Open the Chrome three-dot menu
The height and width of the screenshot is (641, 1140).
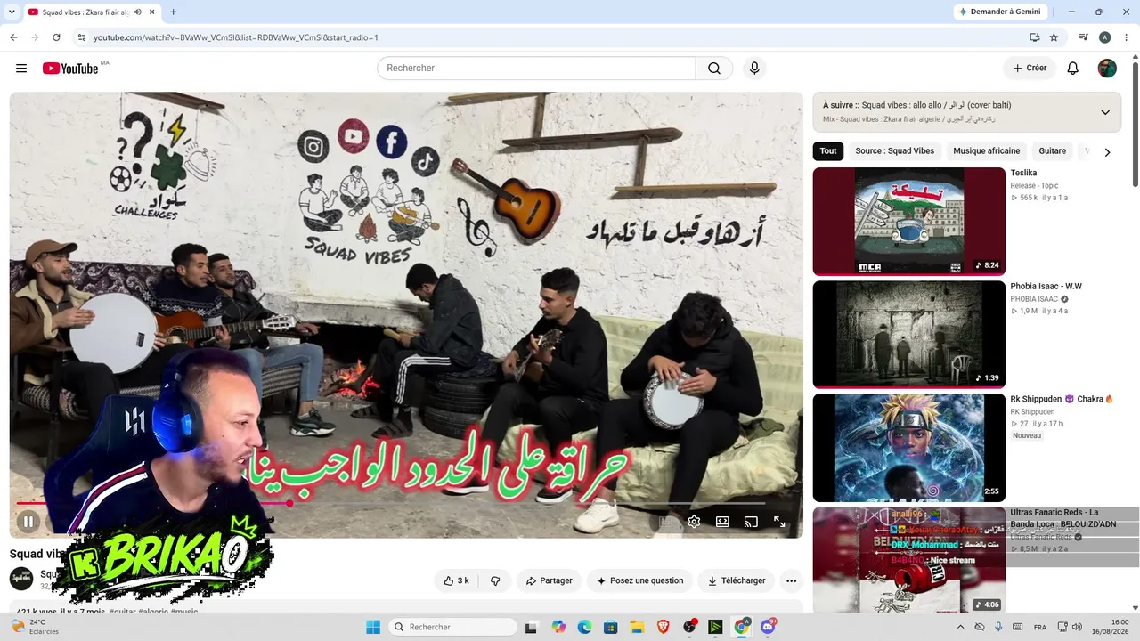[1127, 37]
